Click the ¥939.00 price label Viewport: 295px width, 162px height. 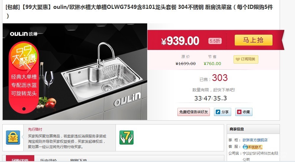click(x=180, y=41)
